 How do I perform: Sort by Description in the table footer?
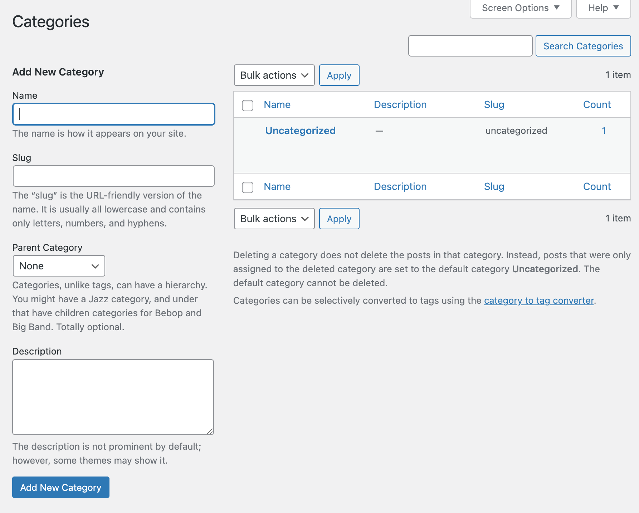tap(400, 186)
